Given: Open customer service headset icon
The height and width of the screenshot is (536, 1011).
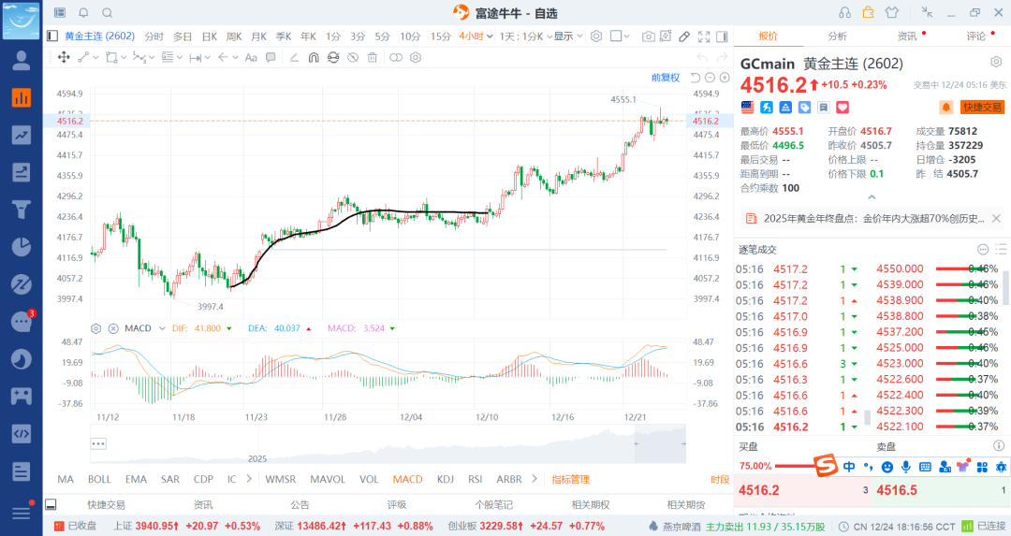Looking at the screenshot, I should coord(844,13).
